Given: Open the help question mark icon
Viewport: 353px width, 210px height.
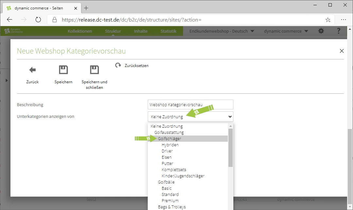Looking at the screenshot, I should tap(338, 31).
